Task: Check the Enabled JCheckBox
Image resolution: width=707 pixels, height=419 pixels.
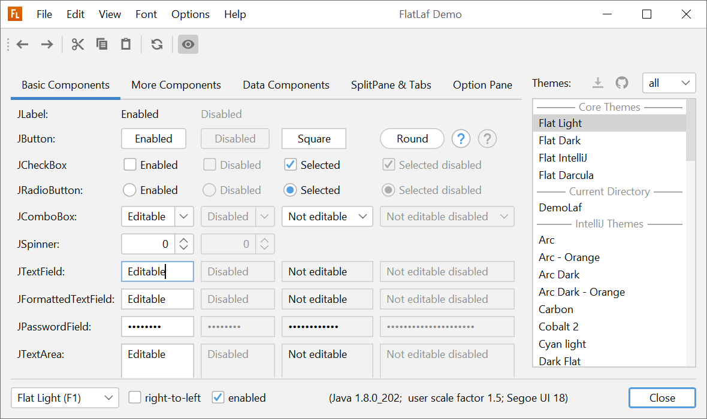Action: (x=130, y=165)
